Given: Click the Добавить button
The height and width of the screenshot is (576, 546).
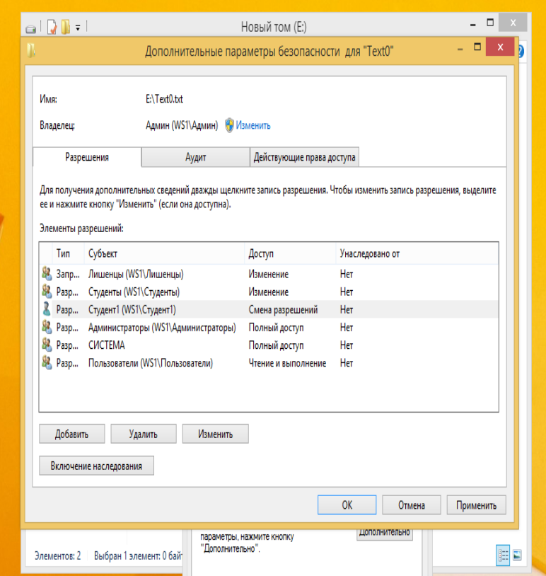Looking at the screenshot, I should (x=72, y=434).
